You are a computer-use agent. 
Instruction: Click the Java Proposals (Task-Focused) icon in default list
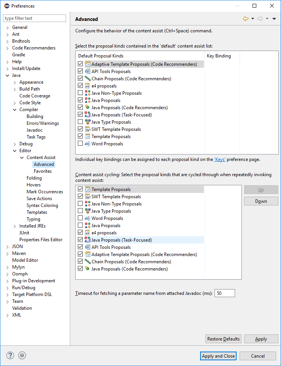(x=87, y=115)
